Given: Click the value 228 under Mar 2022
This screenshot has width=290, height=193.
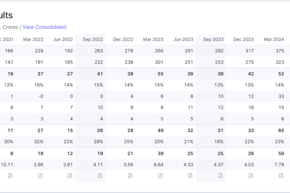Looking at the screenshot, I should [x=39, y=51].
